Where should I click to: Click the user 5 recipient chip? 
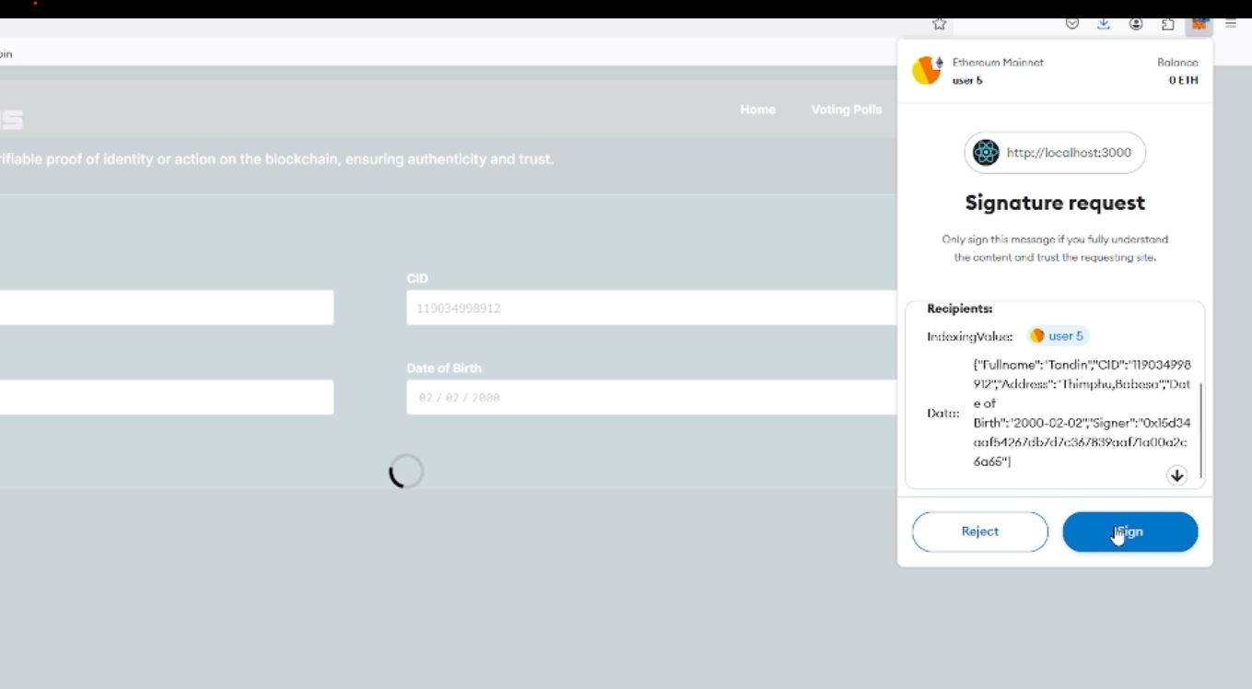pyautogui.click(x=1058, y=336)
